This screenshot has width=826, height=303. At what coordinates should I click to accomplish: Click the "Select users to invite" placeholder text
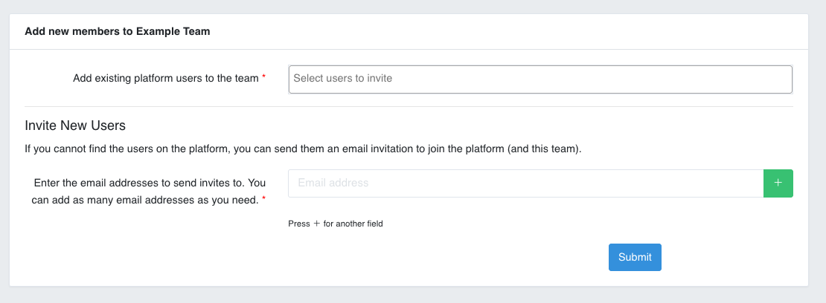[343, 78]
